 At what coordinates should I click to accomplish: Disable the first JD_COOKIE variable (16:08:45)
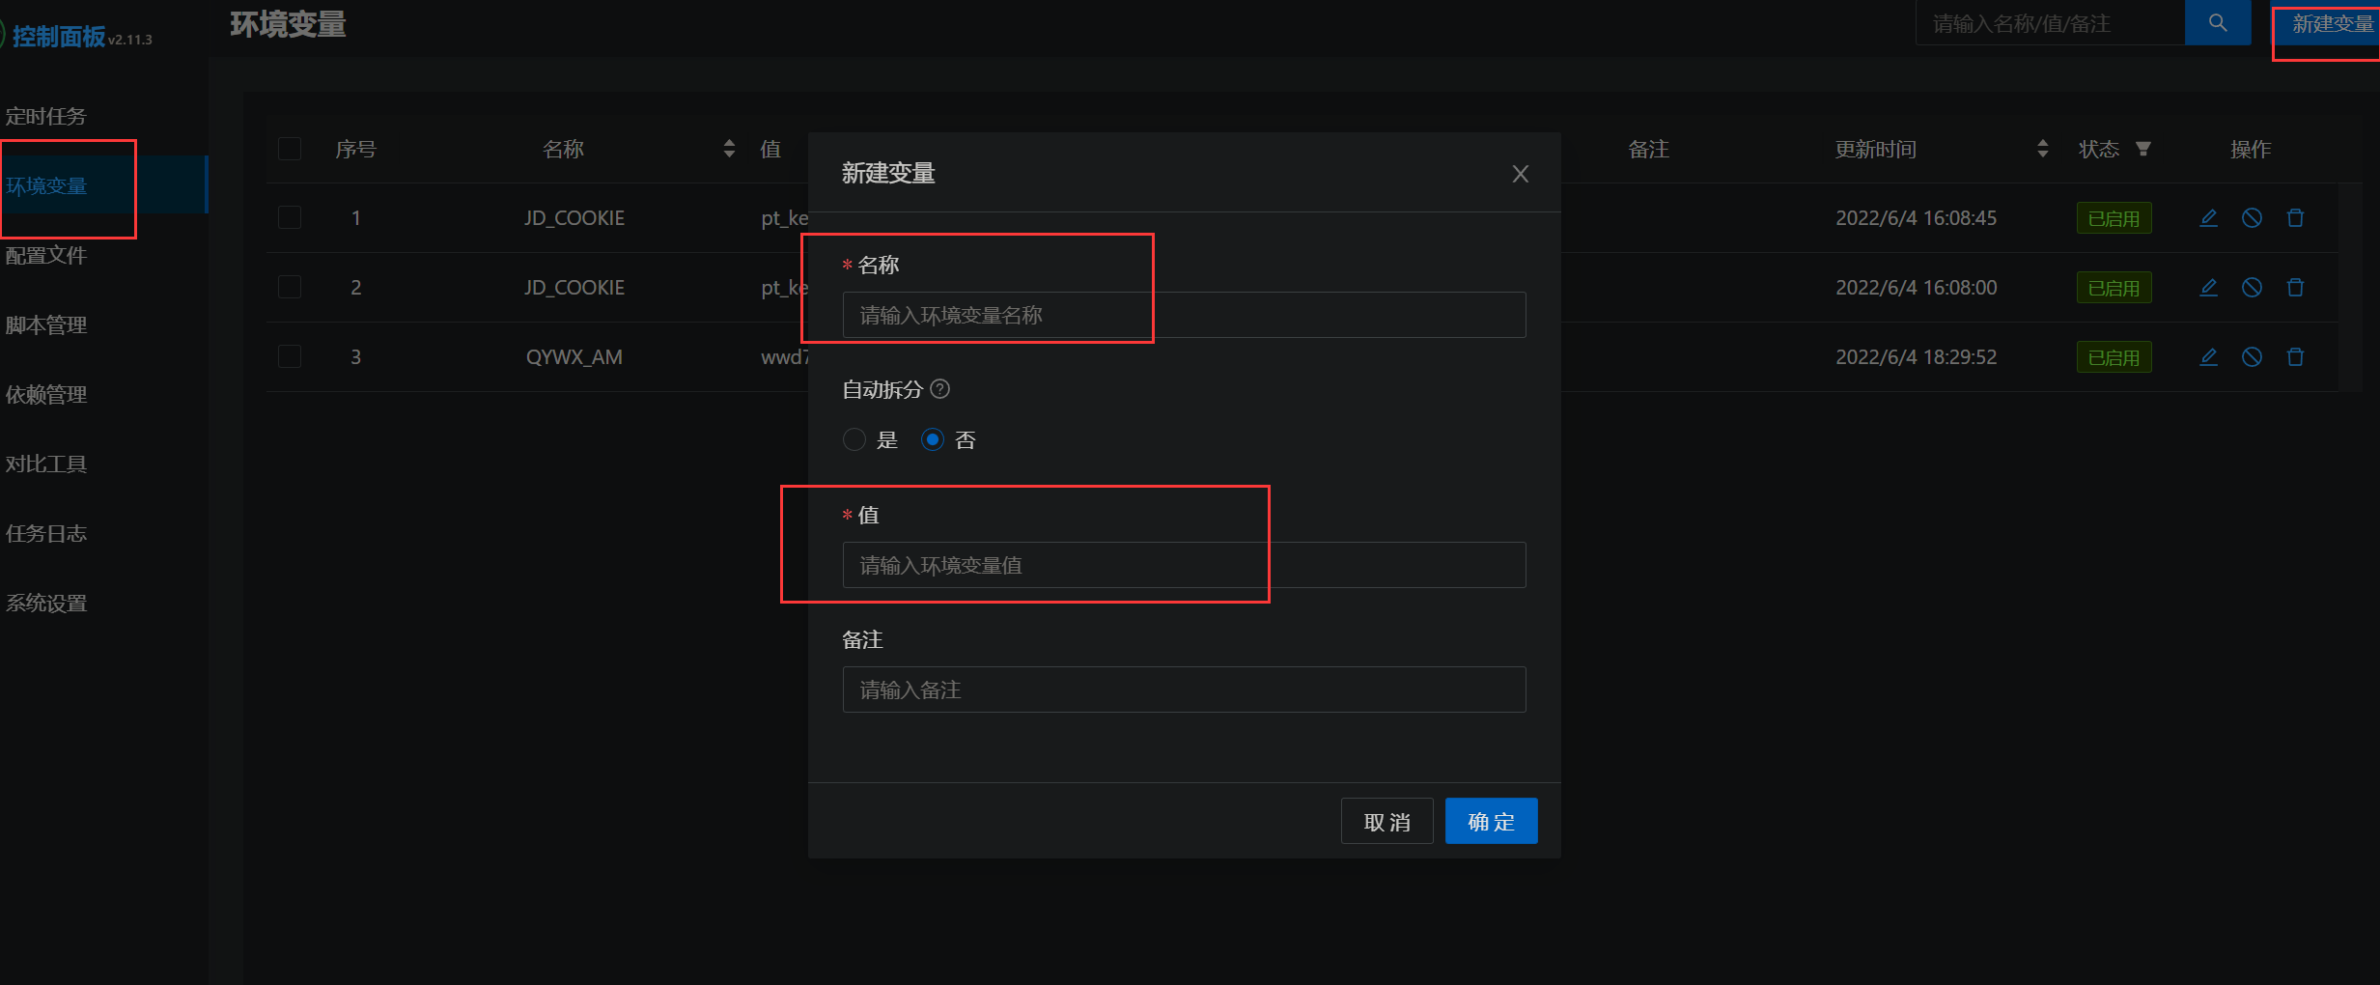[2252, 218]
